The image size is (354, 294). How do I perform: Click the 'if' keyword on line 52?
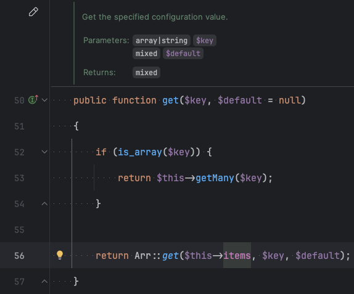(101, 152)
